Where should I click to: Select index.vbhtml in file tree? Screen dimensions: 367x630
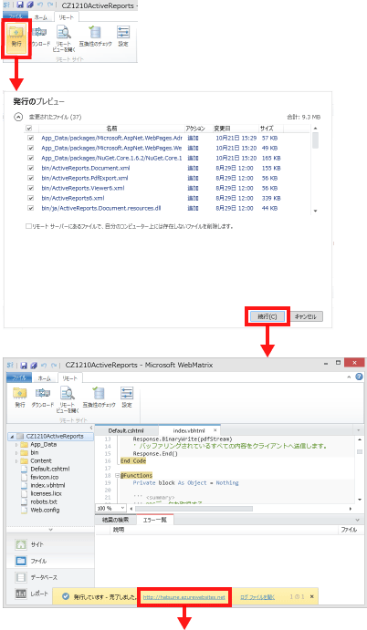(47, 485)
